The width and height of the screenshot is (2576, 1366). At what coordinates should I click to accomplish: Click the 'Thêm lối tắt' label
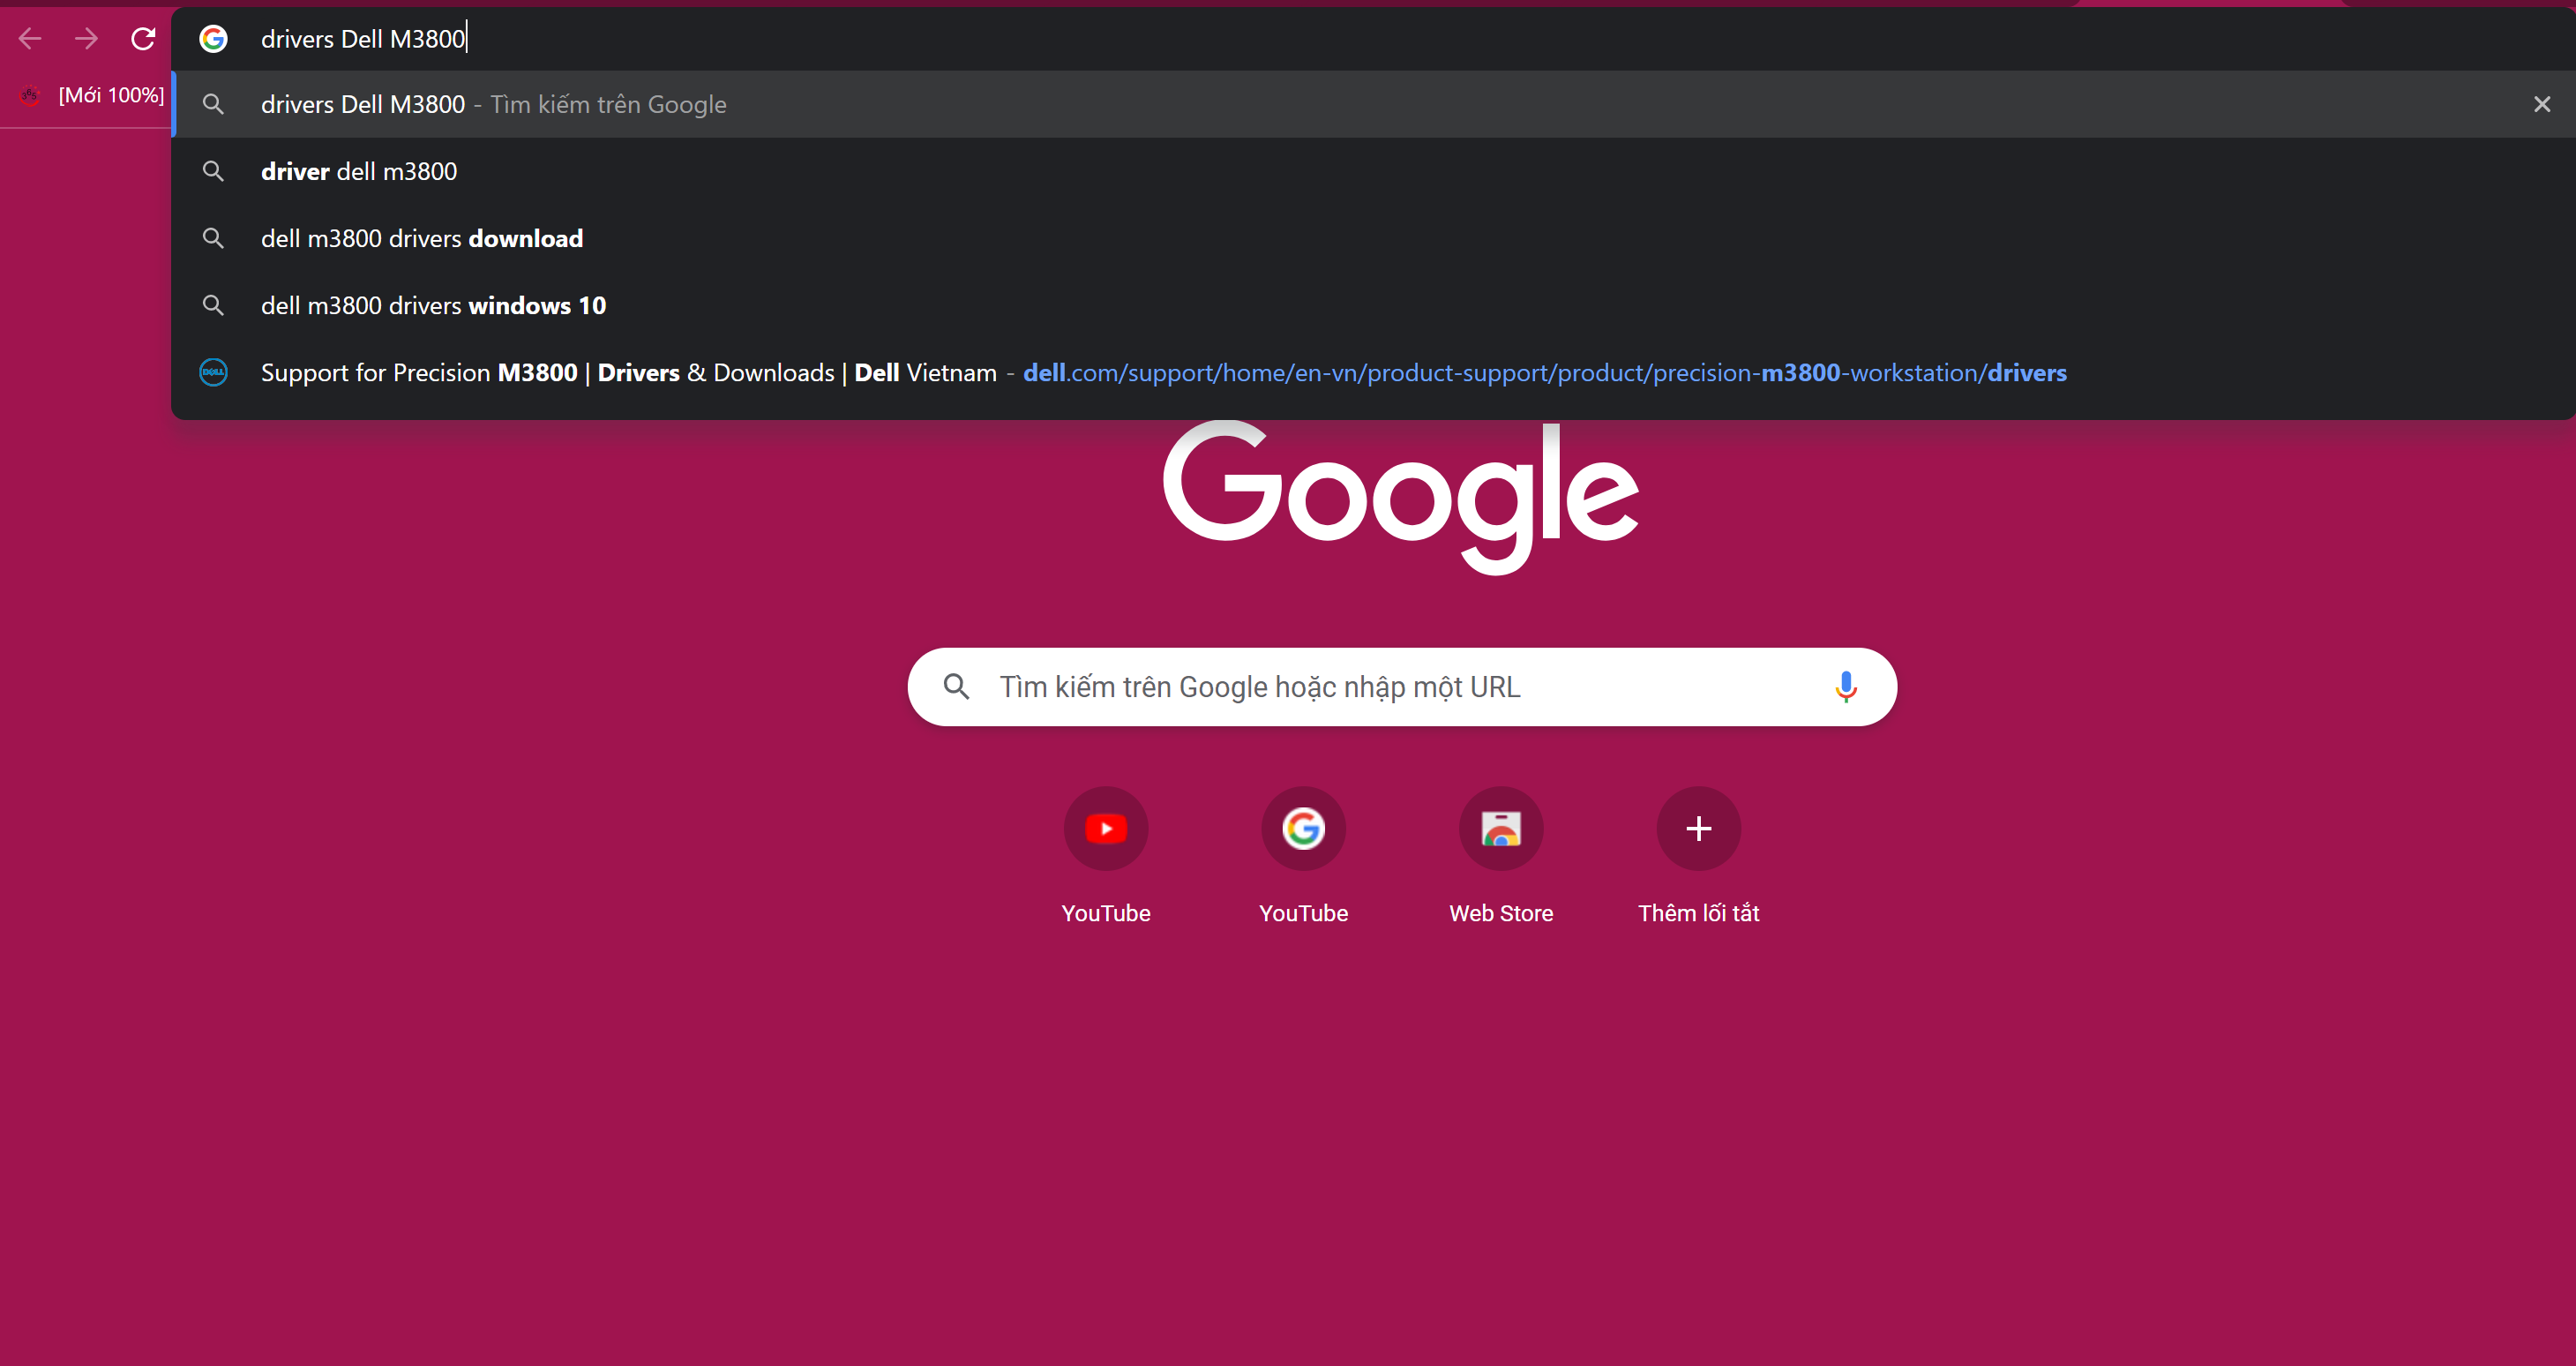click(x=1698, y=913)
